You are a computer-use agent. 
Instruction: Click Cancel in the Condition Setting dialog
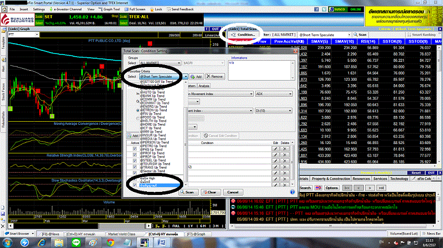[x=233, y=192]
